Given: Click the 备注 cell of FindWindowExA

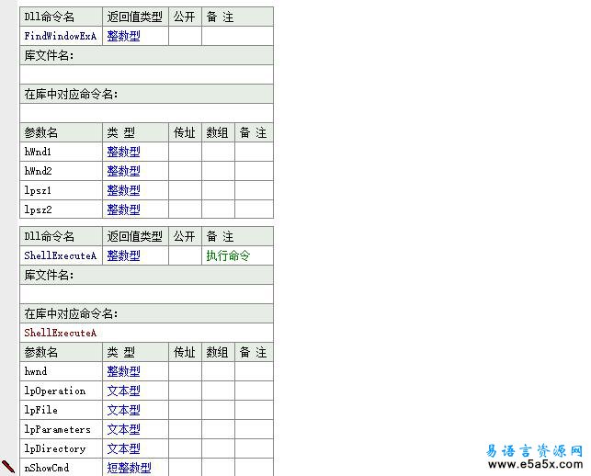Looking at the screenshot, I should pos(237,36).
